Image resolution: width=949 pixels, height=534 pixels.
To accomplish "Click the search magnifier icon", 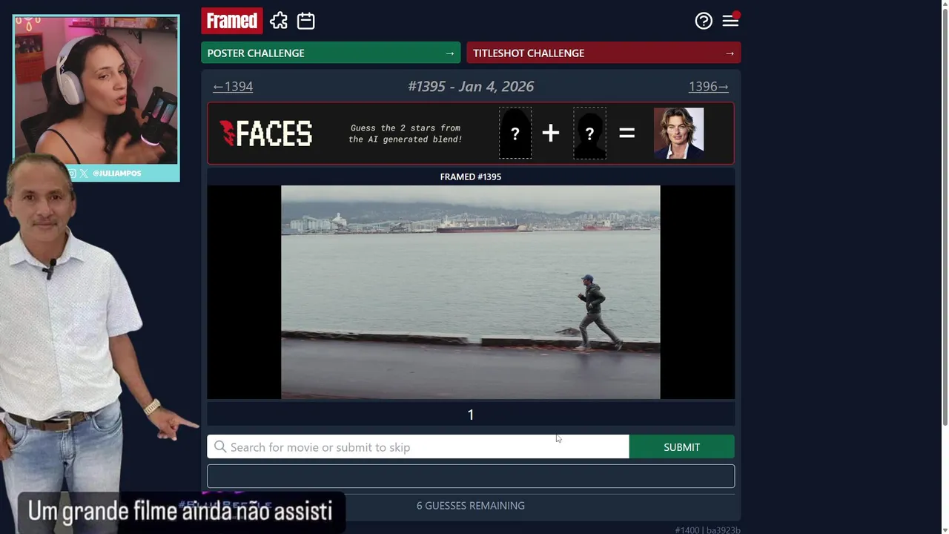I will 220,446.
